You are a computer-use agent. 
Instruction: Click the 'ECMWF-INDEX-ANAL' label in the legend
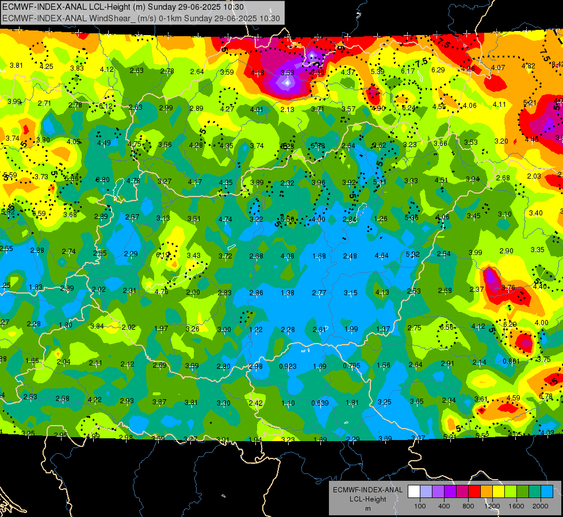(x=367, y=490)
